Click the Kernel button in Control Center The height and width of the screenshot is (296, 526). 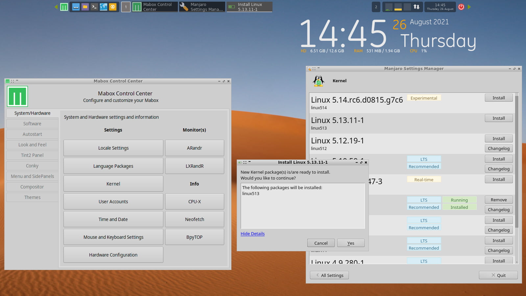(113, 184)
